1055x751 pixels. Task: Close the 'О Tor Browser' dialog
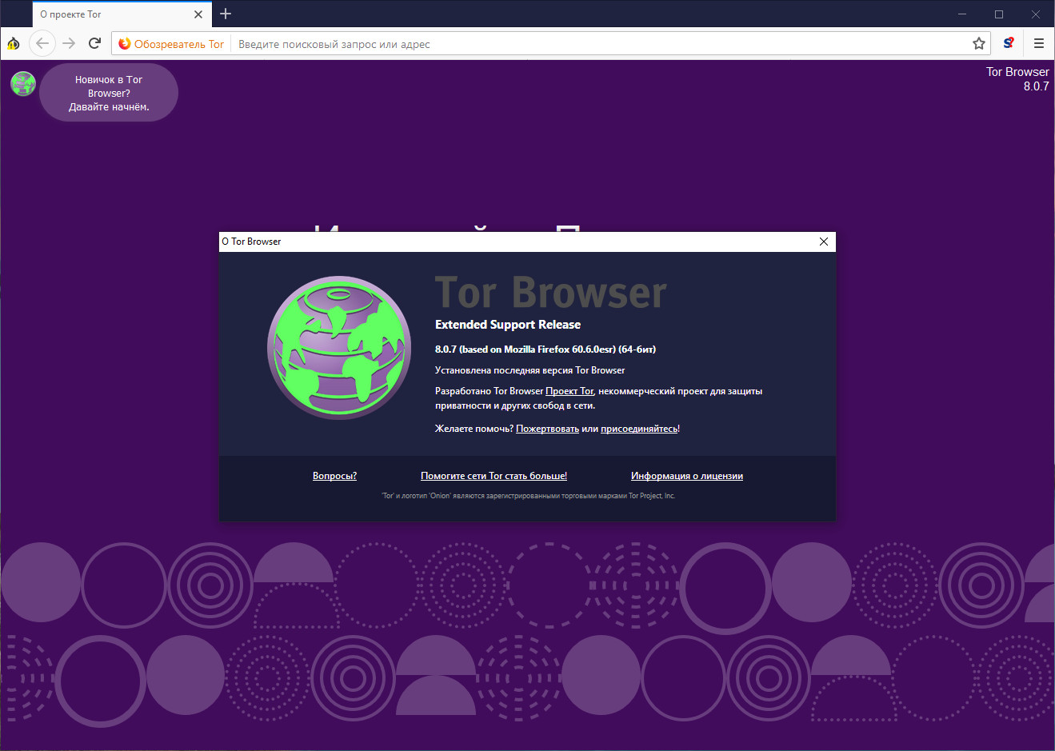824,242
